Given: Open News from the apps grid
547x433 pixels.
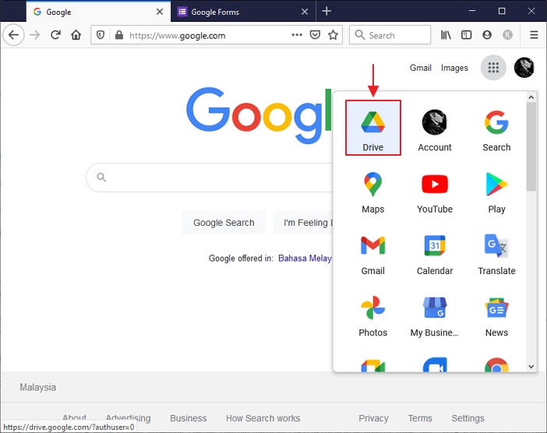Looking at the screenshot, I should coord(496,316).
